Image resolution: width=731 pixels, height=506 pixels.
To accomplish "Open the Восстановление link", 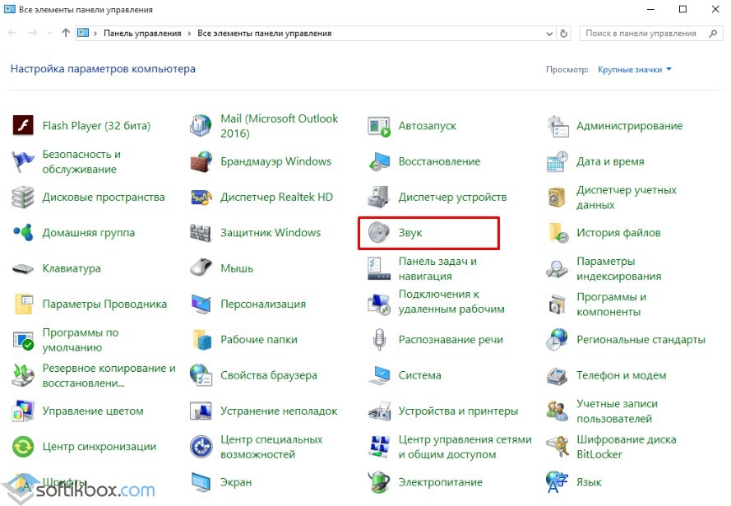I will point(439,162).
